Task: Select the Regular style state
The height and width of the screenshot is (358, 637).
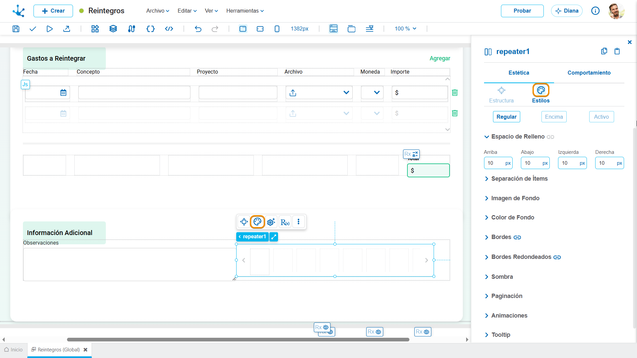Action: click(x=507, y=117)
